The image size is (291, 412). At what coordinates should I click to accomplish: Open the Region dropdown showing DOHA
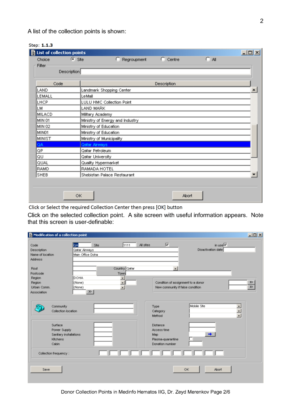(123, 278)
